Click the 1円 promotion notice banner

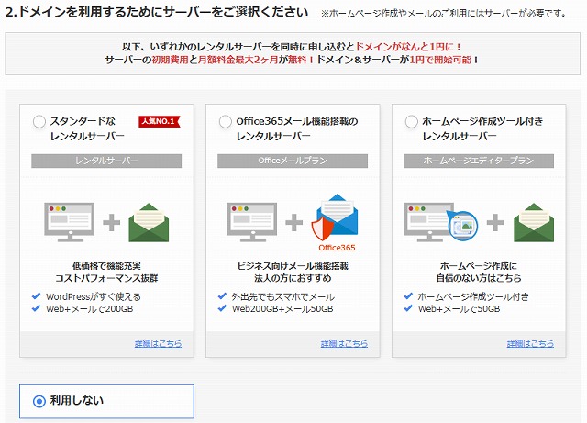293,53
